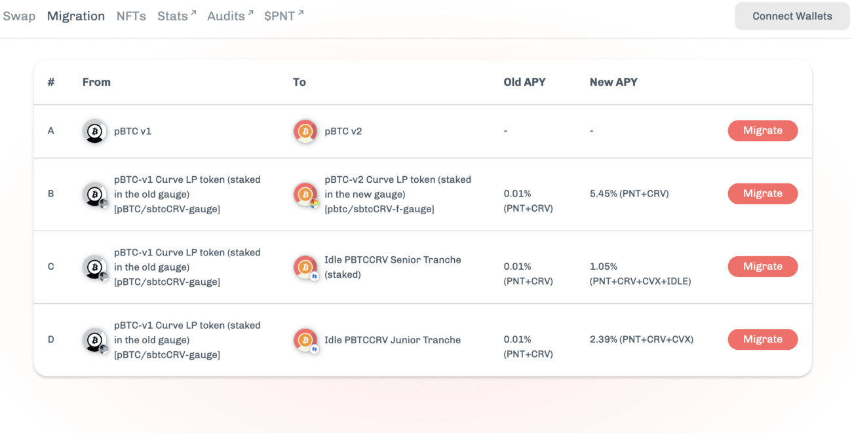Click the From column header

pyautogui.click(x=96, y=82)
